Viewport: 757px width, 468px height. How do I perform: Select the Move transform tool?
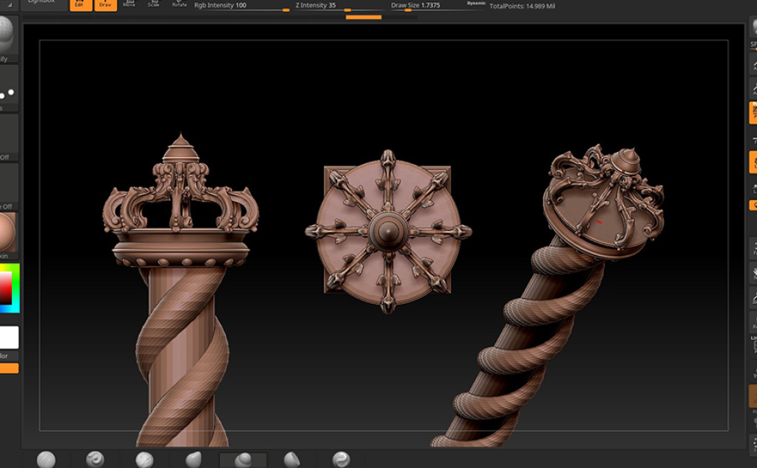(x=129, y=4)
